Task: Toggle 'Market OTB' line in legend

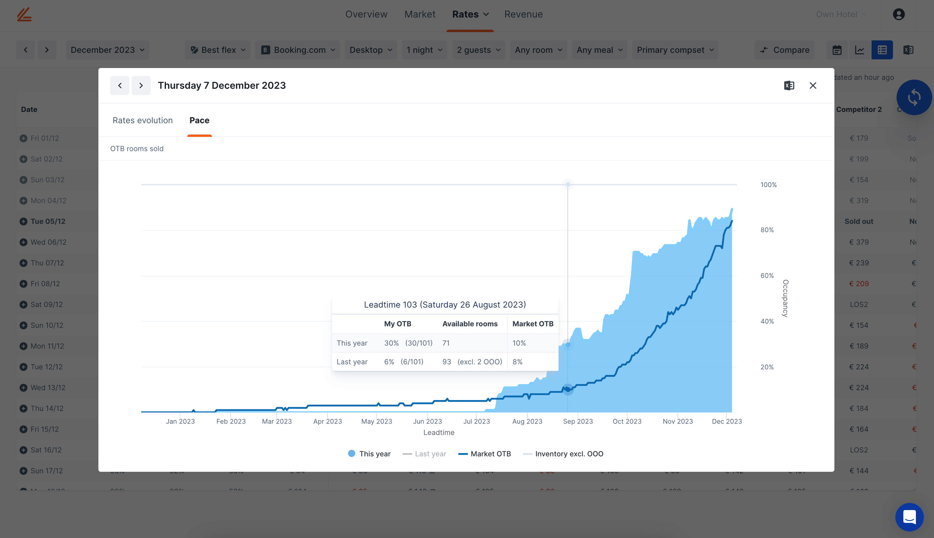Action: [485, 453]
